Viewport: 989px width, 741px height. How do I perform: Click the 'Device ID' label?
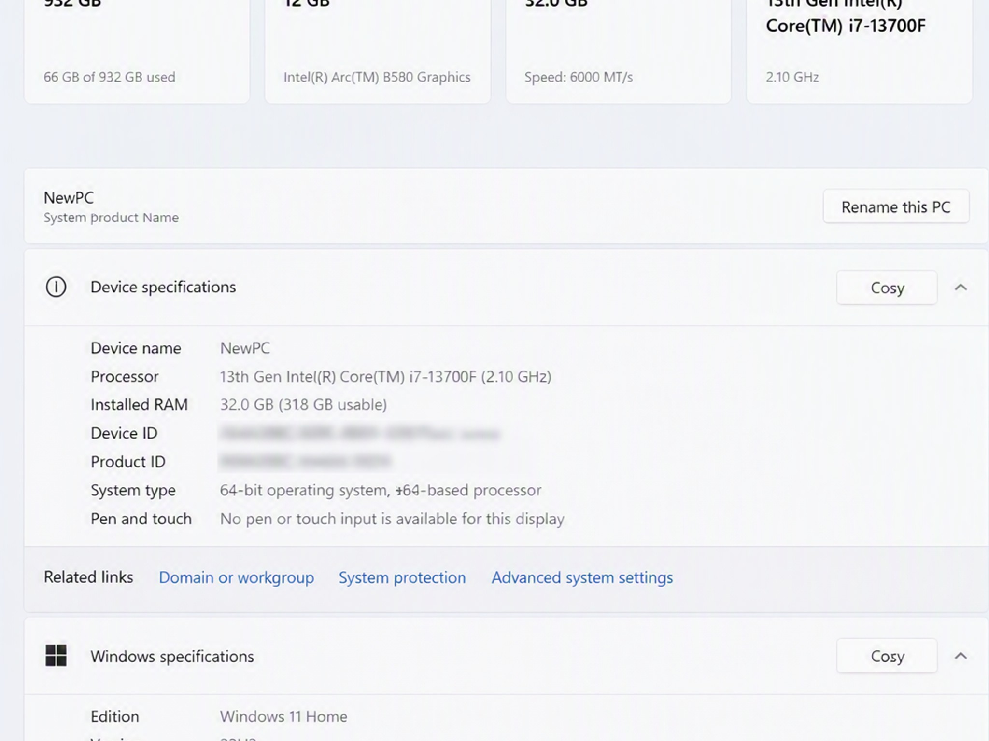click(124, 433)
